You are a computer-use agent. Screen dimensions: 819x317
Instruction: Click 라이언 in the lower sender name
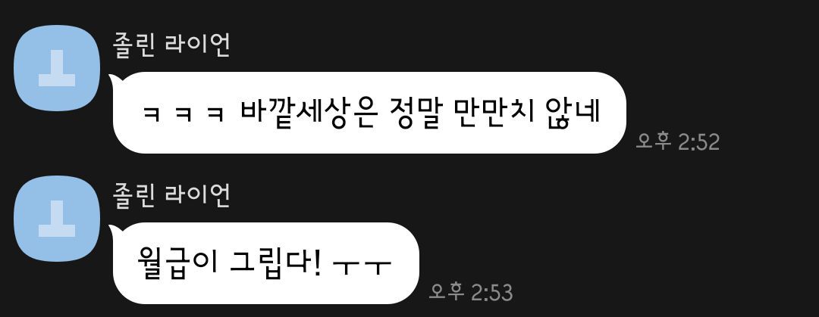(x=197, y=196)
